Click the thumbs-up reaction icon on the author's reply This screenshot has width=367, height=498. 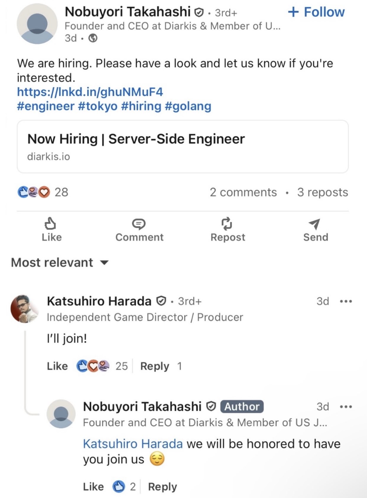click(x=119, y=486)
